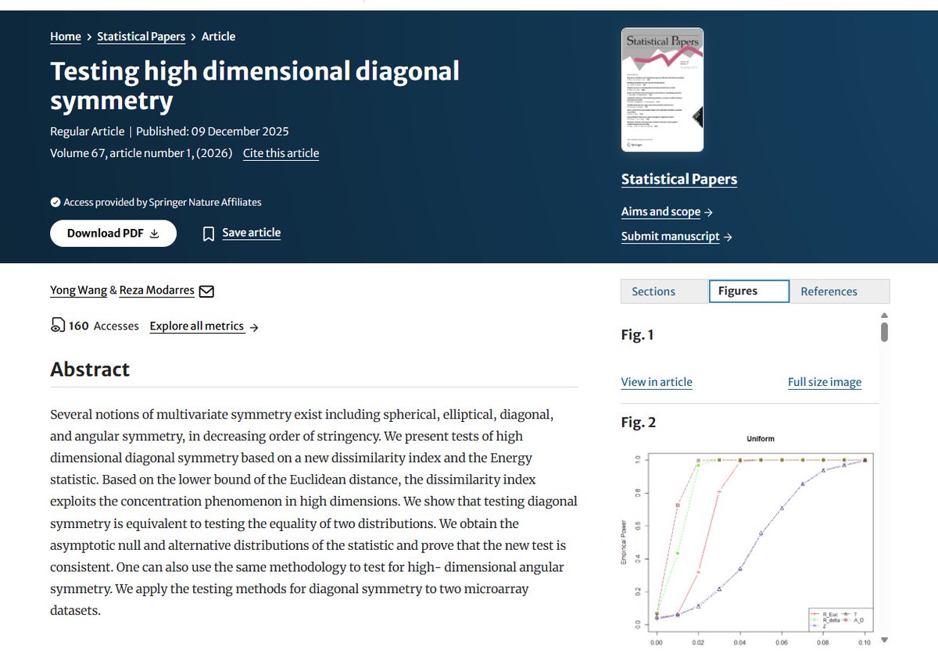Click the Article breadcrumb text
This screenshot has width=938, height=653.
pyautogui.click(x=218, y=37)
